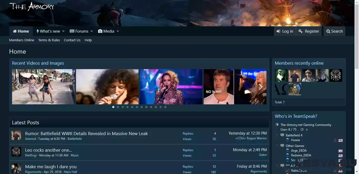Collapse the Battlefield 4 TeamSpeak channel
The image size is (359, 174).
(277, 135)
